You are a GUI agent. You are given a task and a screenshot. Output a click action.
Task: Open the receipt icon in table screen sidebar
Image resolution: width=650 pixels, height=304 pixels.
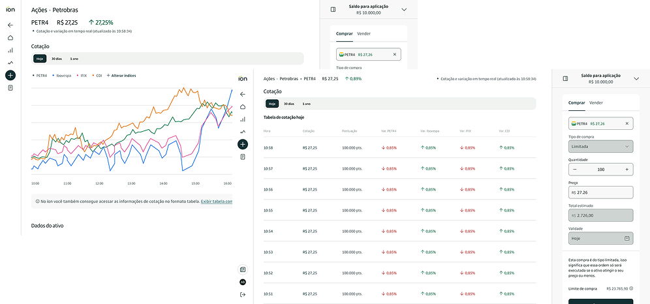(243, 157)
